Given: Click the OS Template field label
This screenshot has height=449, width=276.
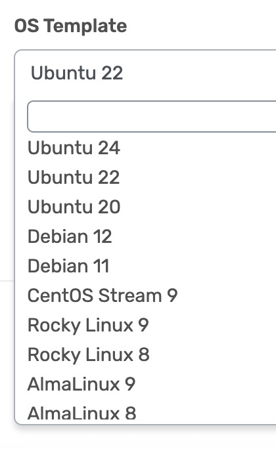Looking at the screenshot, I should pyautogui.click(x=70, y=26).
